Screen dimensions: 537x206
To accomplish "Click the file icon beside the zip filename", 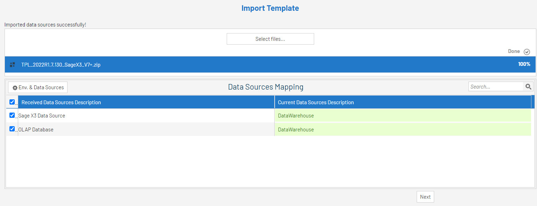I will [x=13, y=64].
